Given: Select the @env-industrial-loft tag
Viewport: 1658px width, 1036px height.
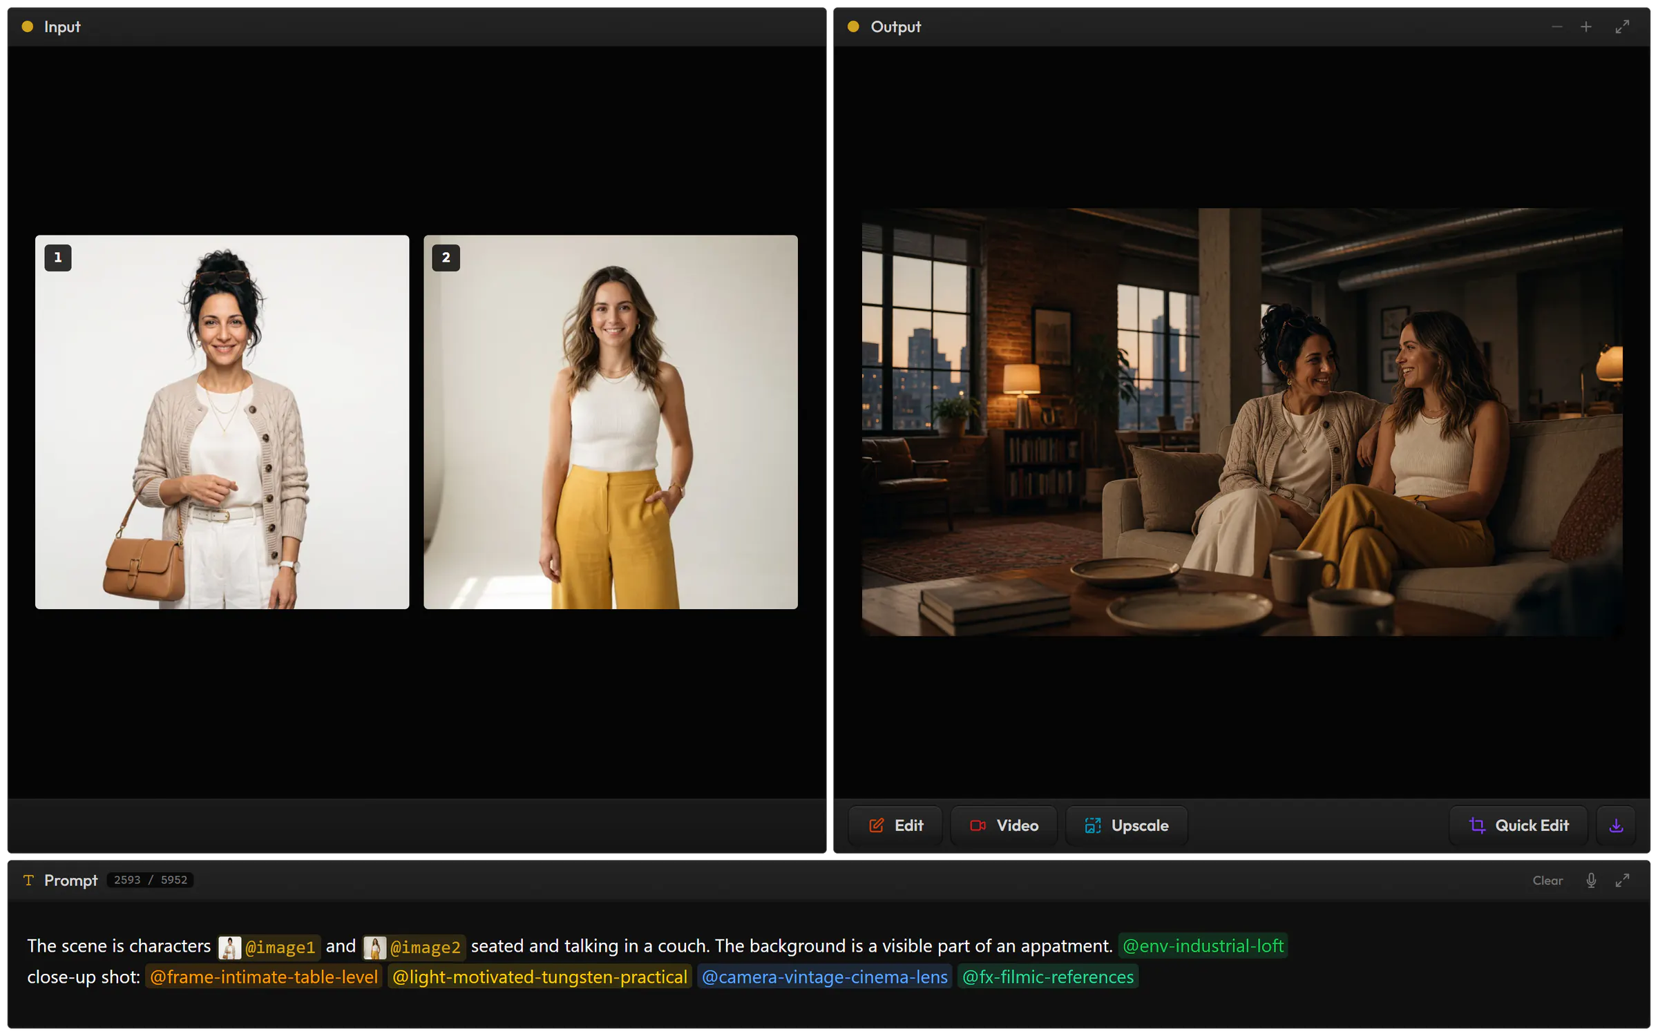Looking at the screenshot, I should [x=1203, y=946].
